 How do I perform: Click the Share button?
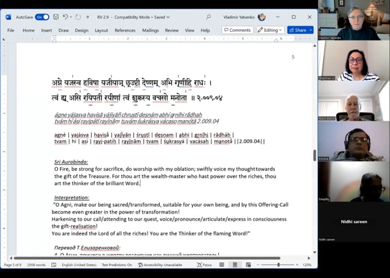click(x=298, y=30)
